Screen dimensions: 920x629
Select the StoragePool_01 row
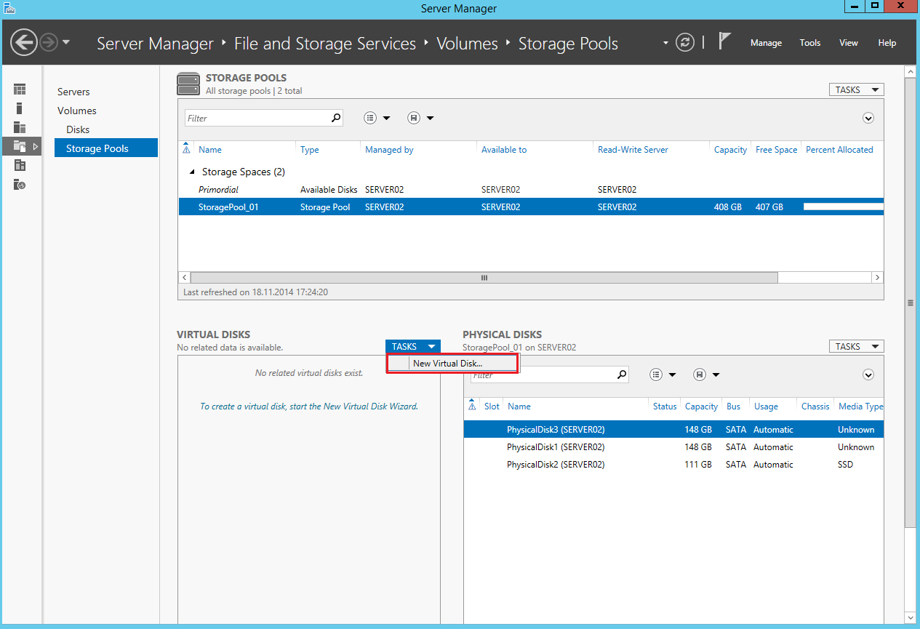click(x=531, y=207)
